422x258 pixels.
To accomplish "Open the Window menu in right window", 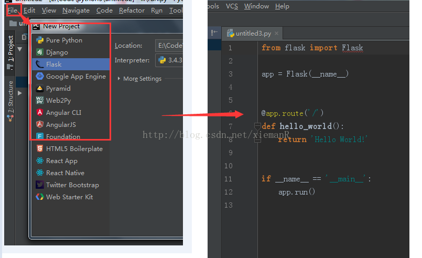I will point(256,6).
